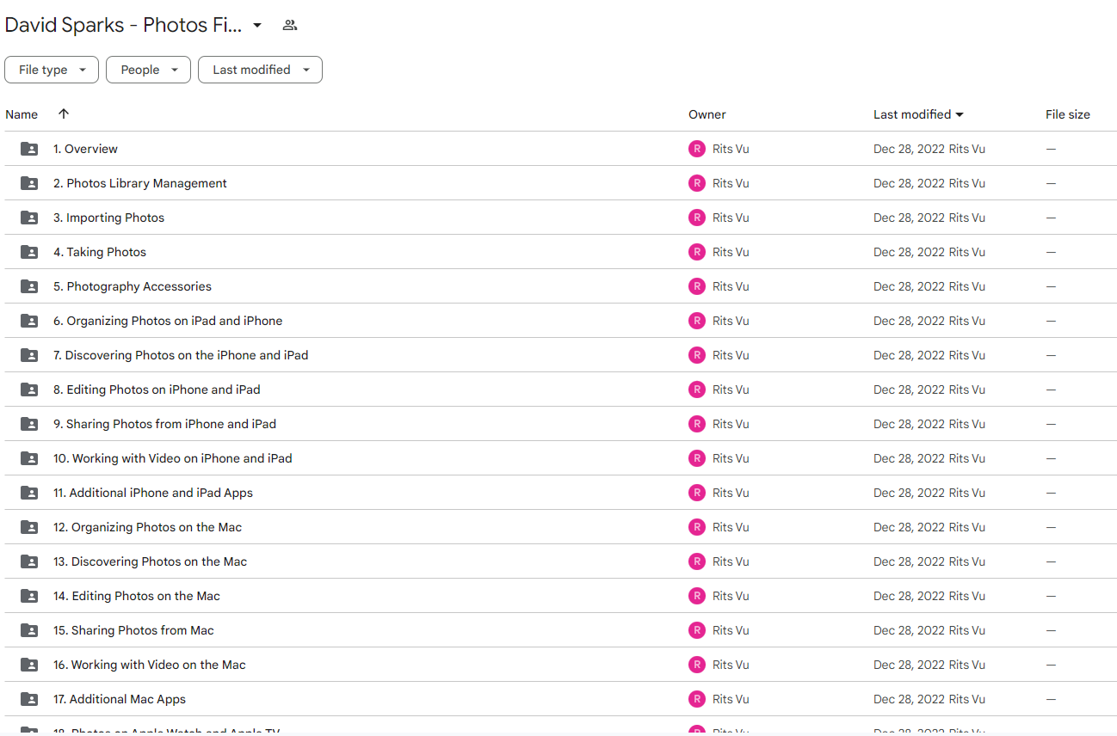Image resolution: width=1117 pixels, height=736 pixels.
Task: Click folder icon of Editing Photos on the Mac
Action: tap(29, 596)
